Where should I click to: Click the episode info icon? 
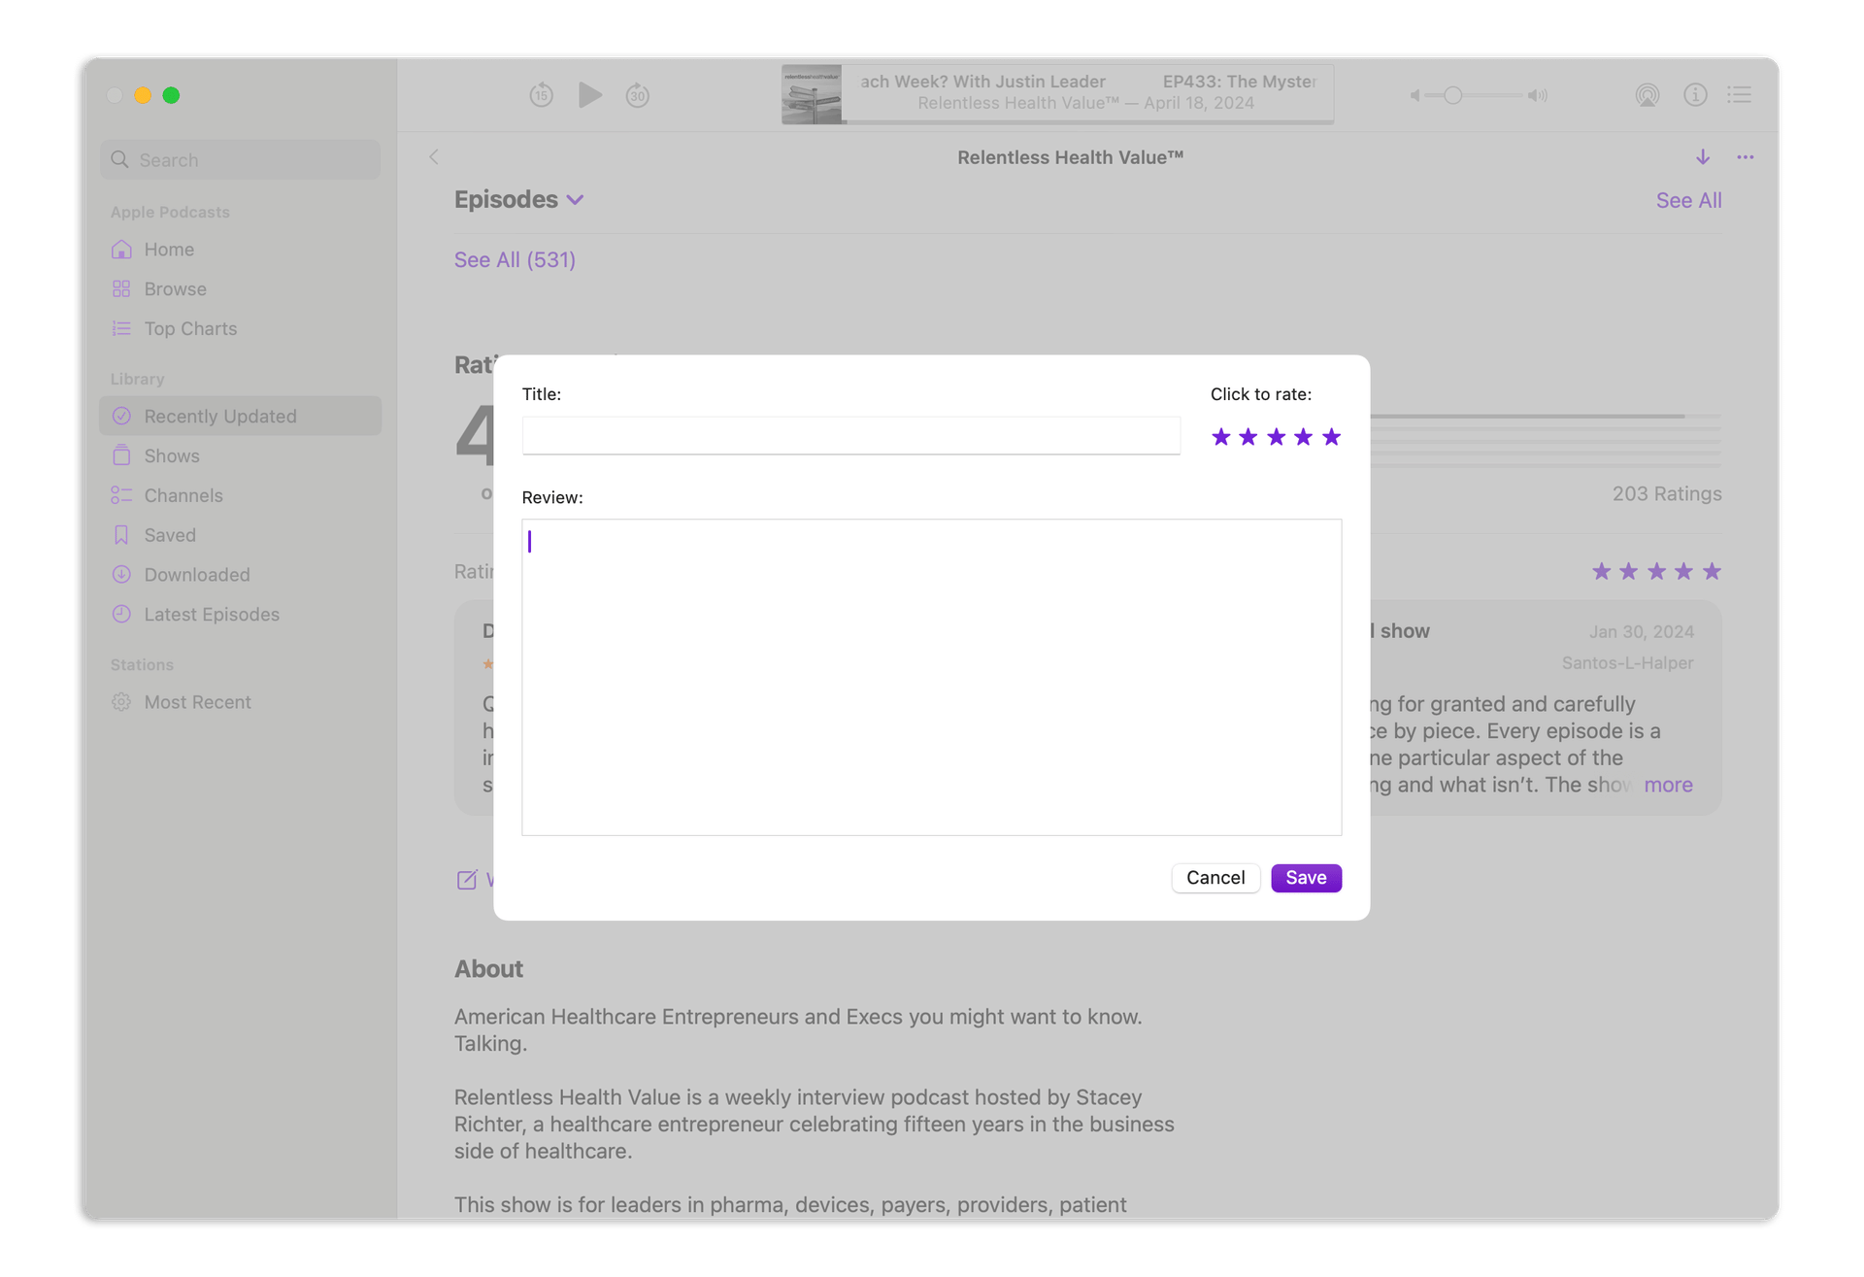tap(1695, 95)
